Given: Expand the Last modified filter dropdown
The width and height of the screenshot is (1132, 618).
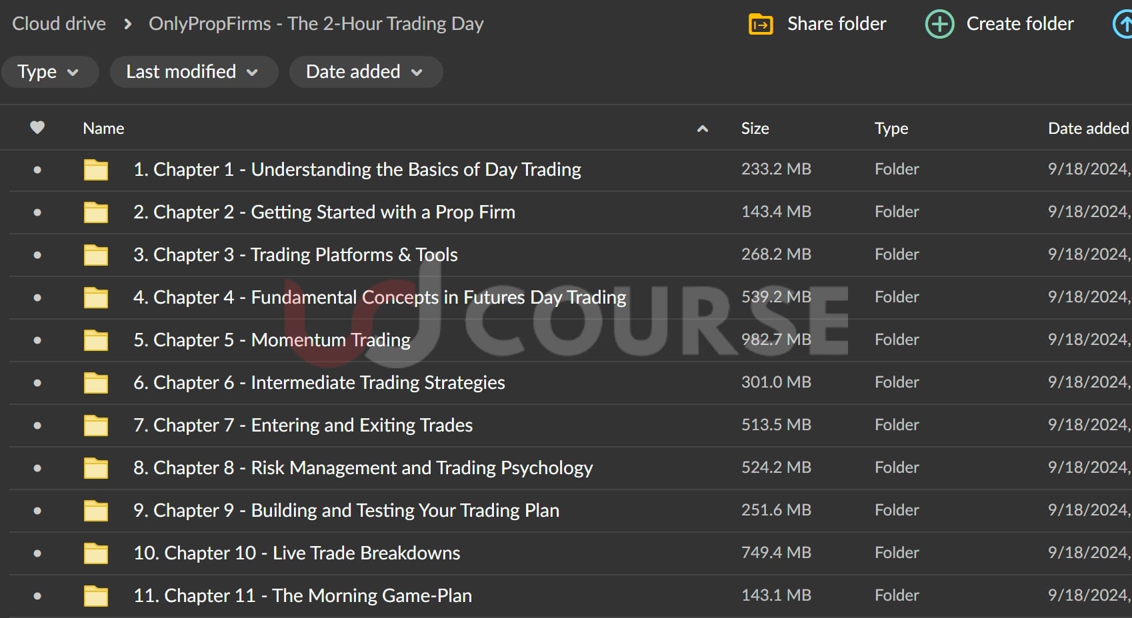Looking at the screenshot, I should [193, 72].
